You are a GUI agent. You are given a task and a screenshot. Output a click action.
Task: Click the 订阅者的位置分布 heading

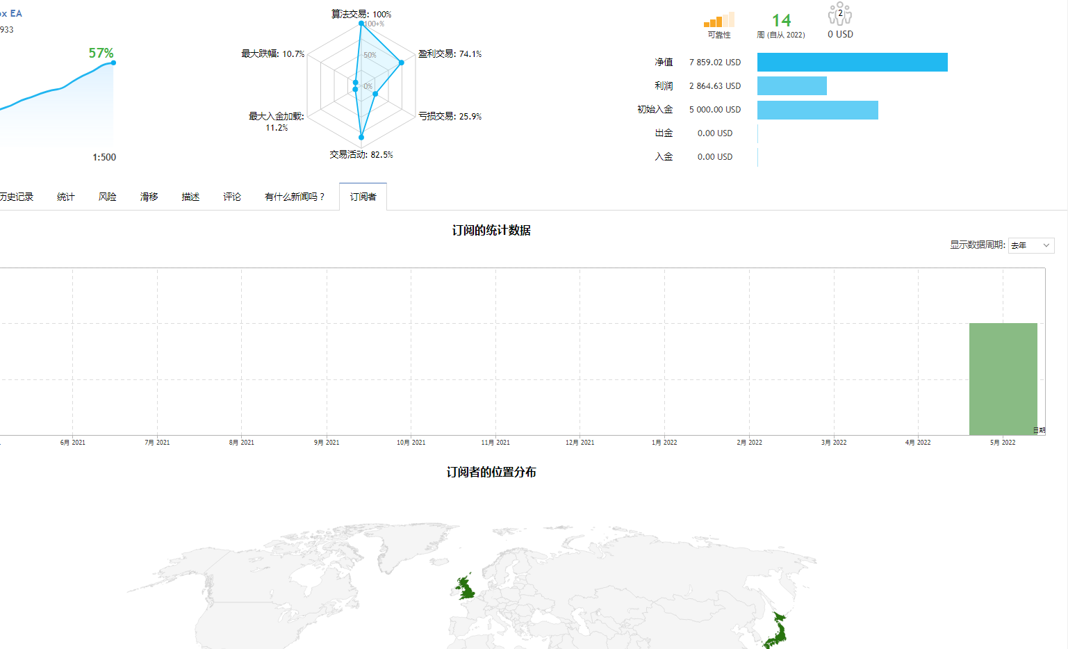tap(491, 472)
